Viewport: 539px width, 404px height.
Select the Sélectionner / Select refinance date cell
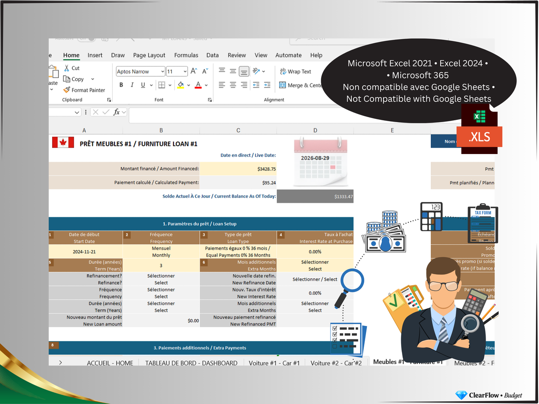pyautogui.click(x=315, y=279)
